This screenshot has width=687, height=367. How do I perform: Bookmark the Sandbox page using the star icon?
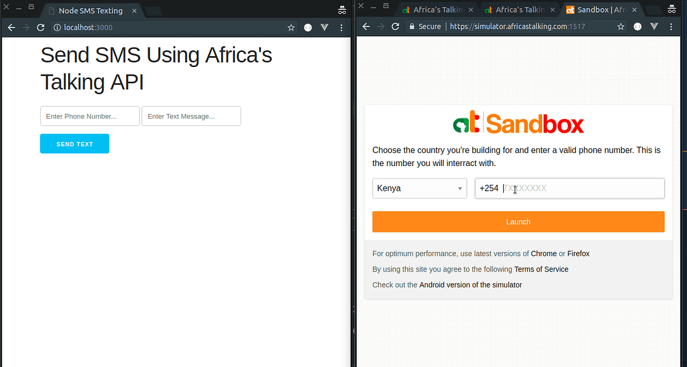coord(621,26)
